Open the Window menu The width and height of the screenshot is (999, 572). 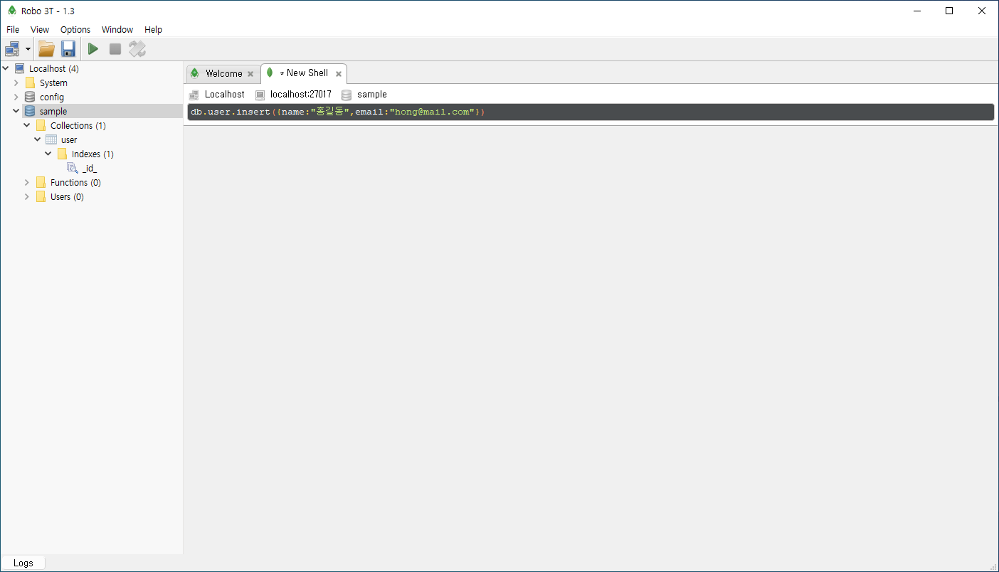(117, 29)
